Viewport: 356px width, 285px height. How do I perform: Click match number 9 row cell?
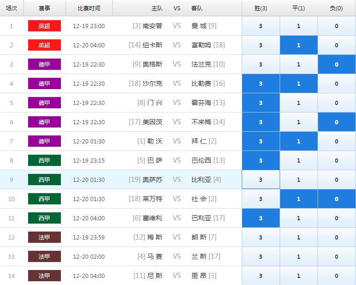(x=12, y=180)
